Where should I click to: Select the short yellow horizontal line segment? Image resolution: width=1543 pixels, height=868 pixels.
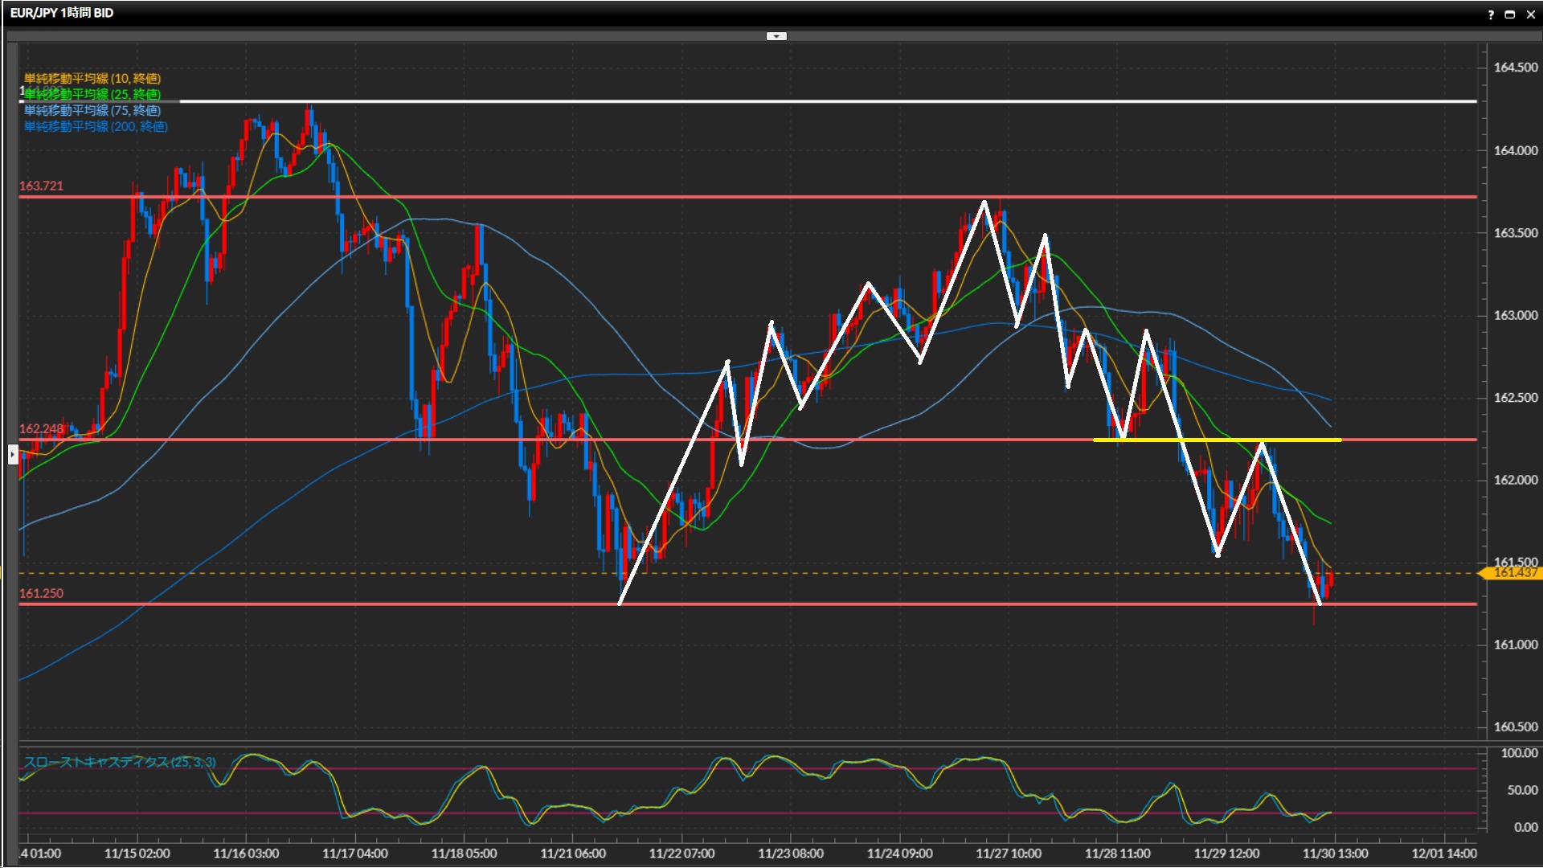(x=1218, y=440)
